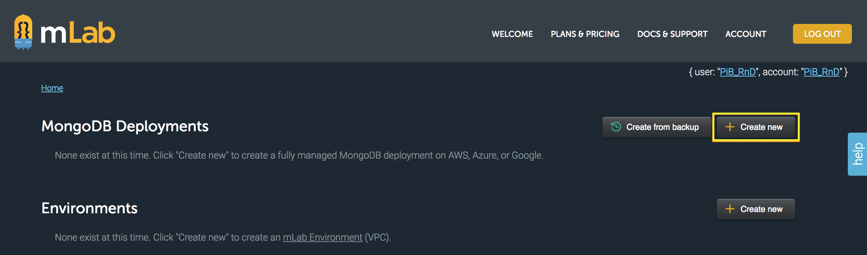
Task: Click the MongoDB Deployments heading
Action: point(125,126)
